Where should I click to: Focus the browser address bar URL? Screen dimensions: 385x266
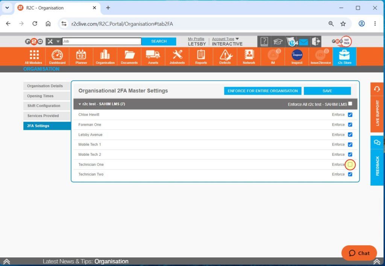pyautogui.click(x=122, y=24)
